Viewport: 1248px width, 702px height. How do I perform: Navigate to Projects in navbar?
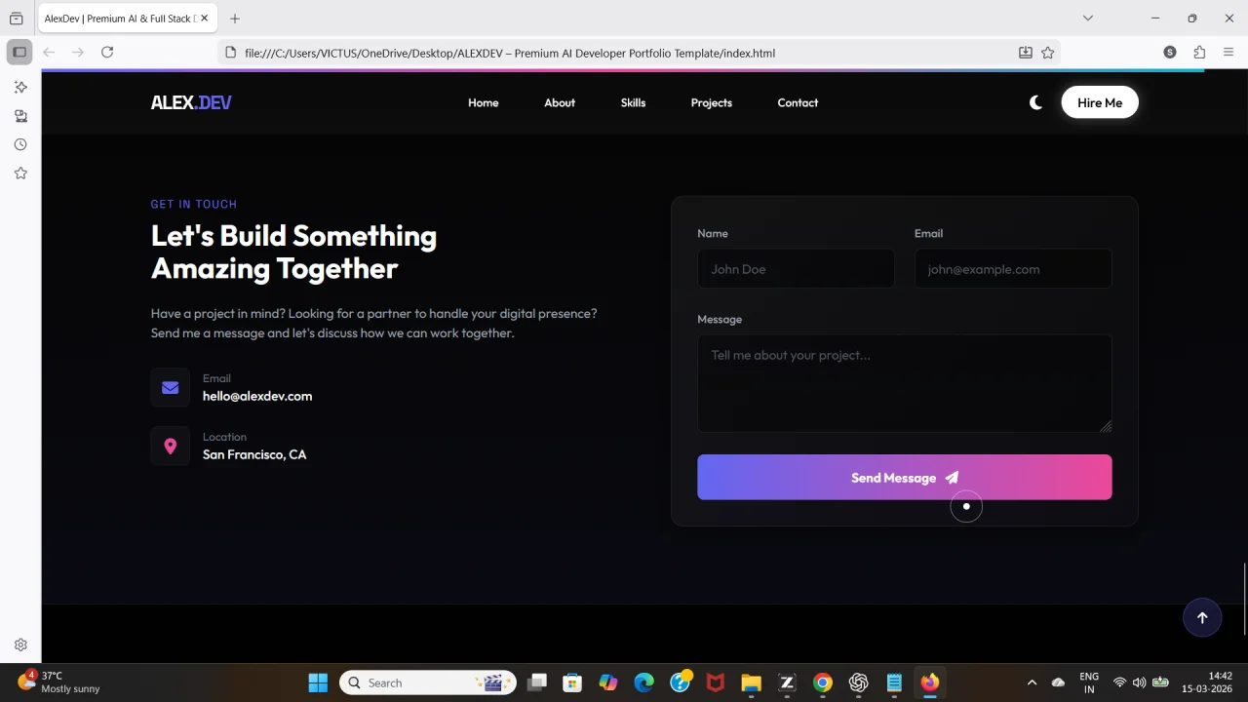[x=712, y=102]
